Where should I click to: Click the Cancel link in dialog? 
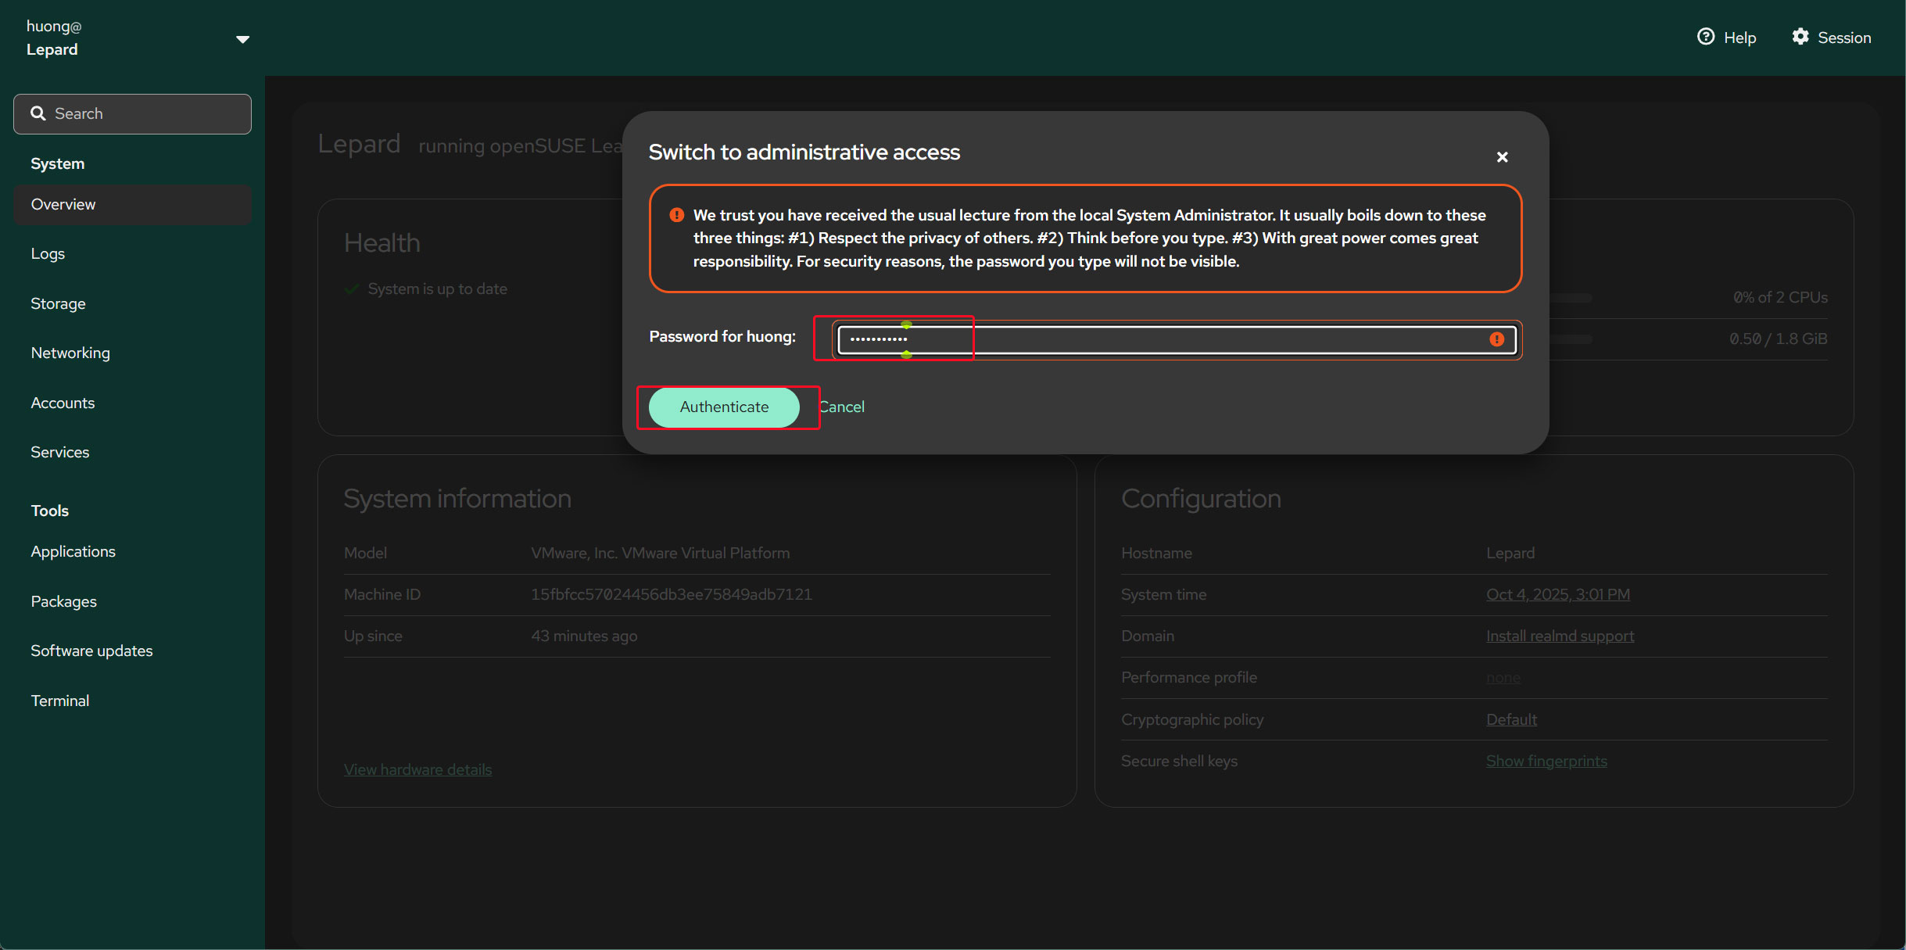click(x=842, y=407)
